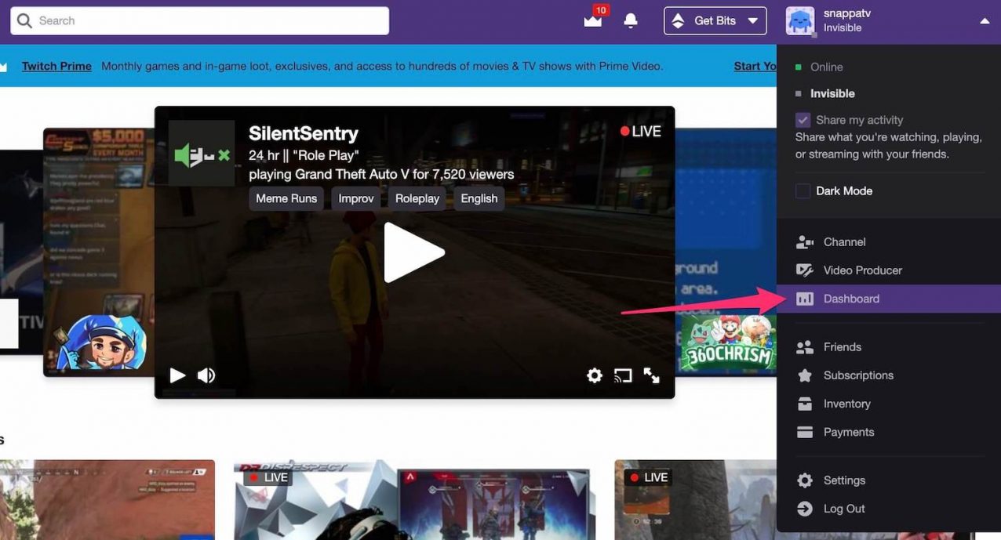Click the Payments card icon
Image resolution: width=1001 pixels, height=540 pixels.
(805, 432)
